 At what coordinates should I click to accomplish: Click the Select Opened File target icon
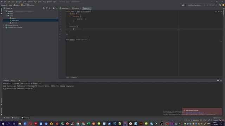(44, 8)
